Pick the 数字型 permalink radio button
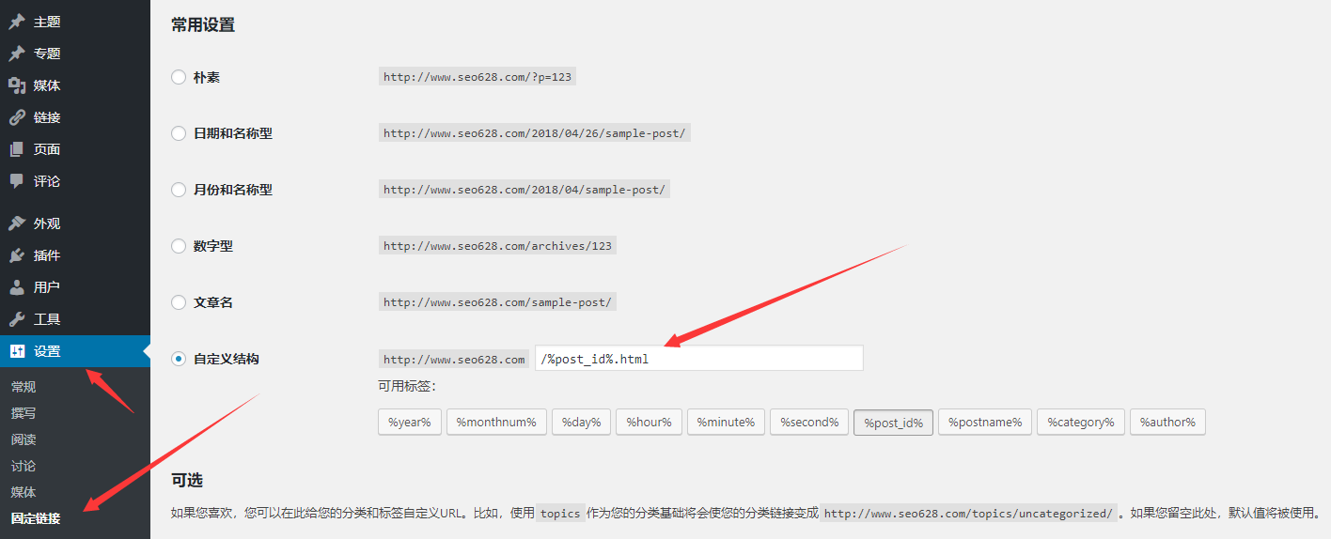The width and height of the screenshot is (1331, 539). (x=179, y=246)
